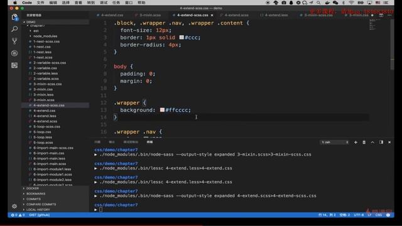The image size is (402, 226).
Task: Select the Problems tab in the bottom panel
Action: [97, 142]
